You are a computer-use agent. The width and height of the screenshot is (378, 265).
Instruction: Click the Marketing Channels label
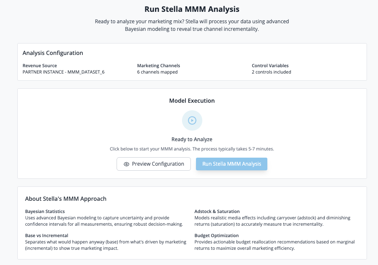[x=158, y=66]
